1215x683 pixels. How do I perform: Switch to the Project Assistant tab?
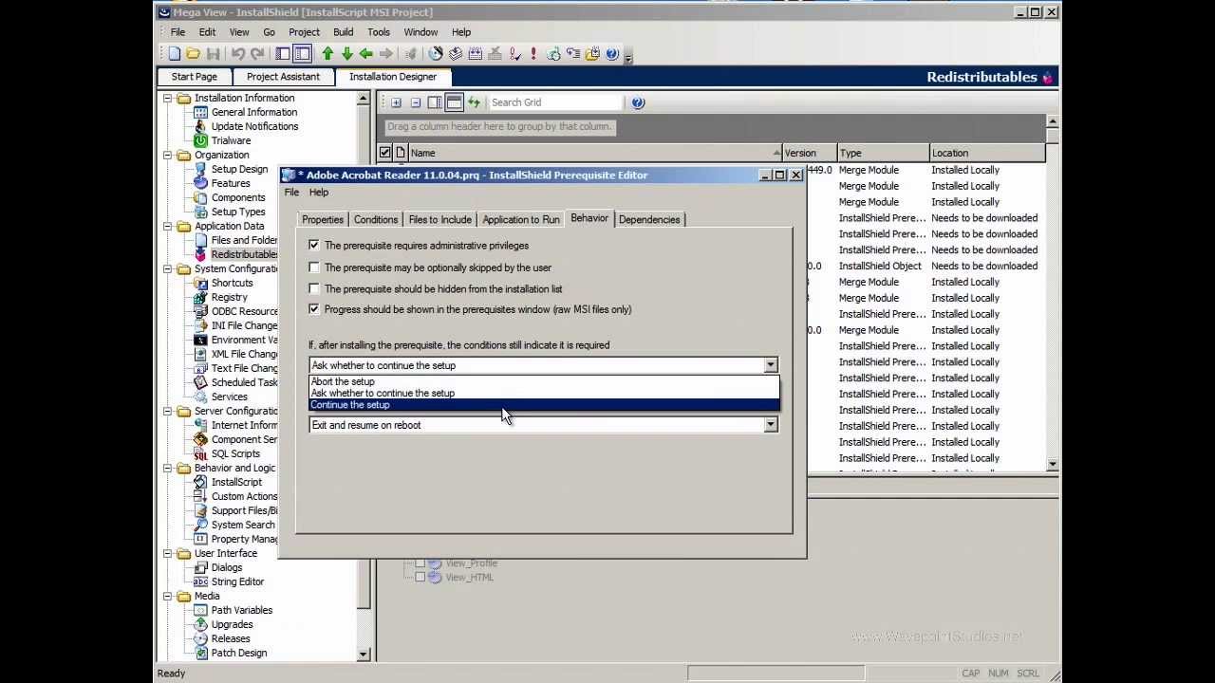pos(283,77)
